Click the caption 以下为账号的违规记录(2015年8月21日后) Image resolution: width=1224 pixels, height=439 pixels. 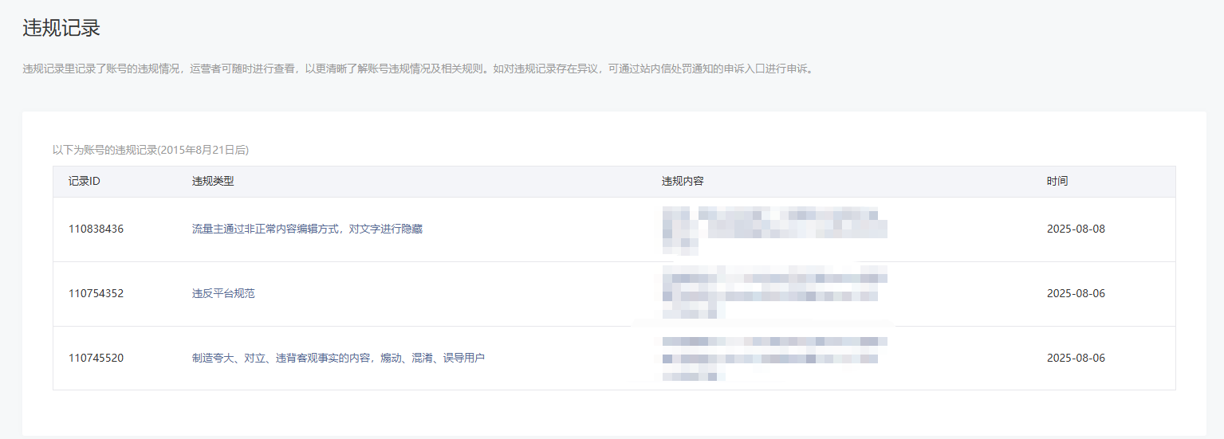(151, 149)
